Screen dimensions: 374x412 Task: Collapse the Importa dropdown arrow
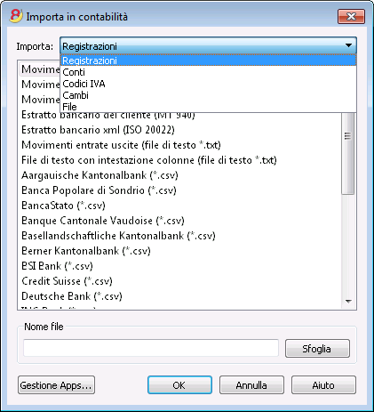click(348, 45)
